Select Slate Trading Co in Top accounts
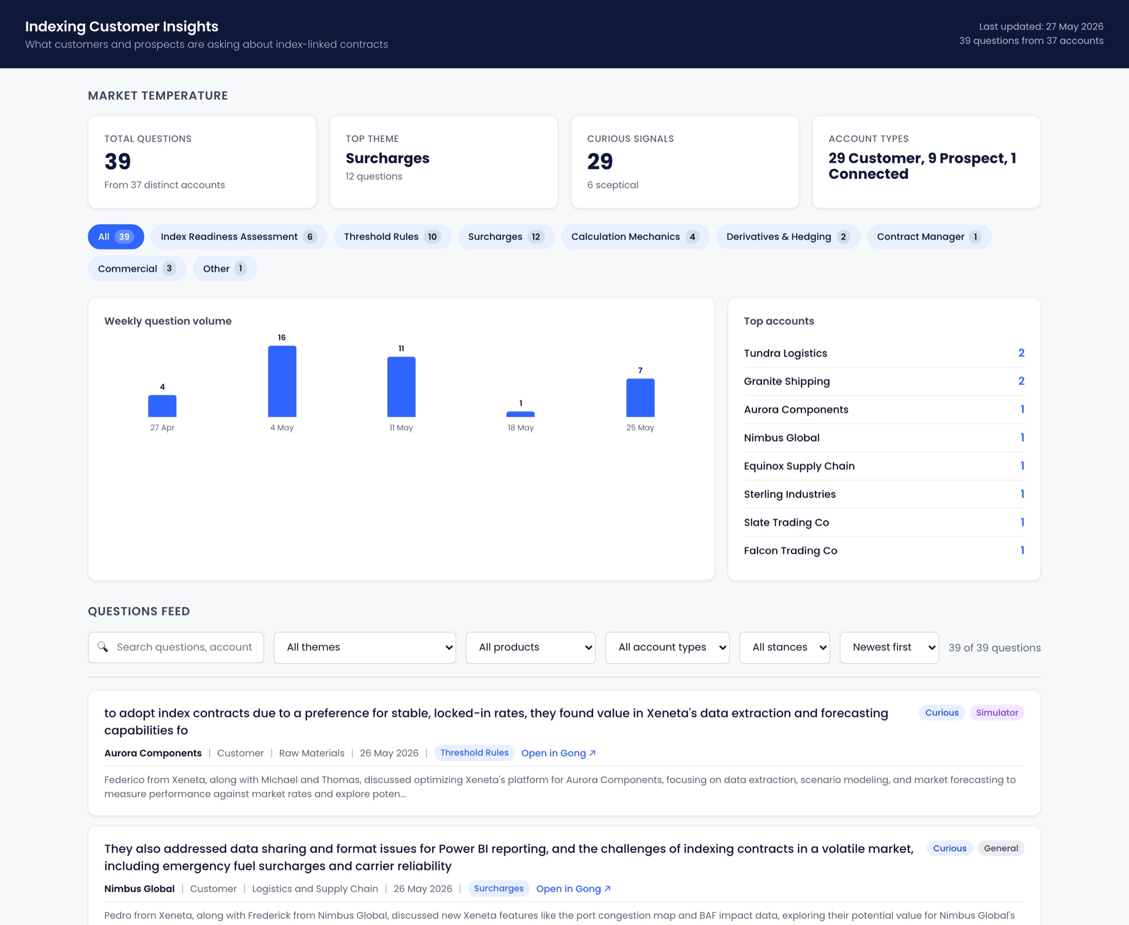1129x925 pixels. coord(884,523)
